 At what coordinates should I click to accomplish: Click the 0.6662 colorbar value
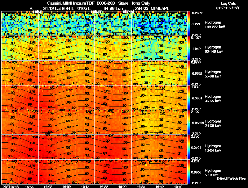pos(197,73)
